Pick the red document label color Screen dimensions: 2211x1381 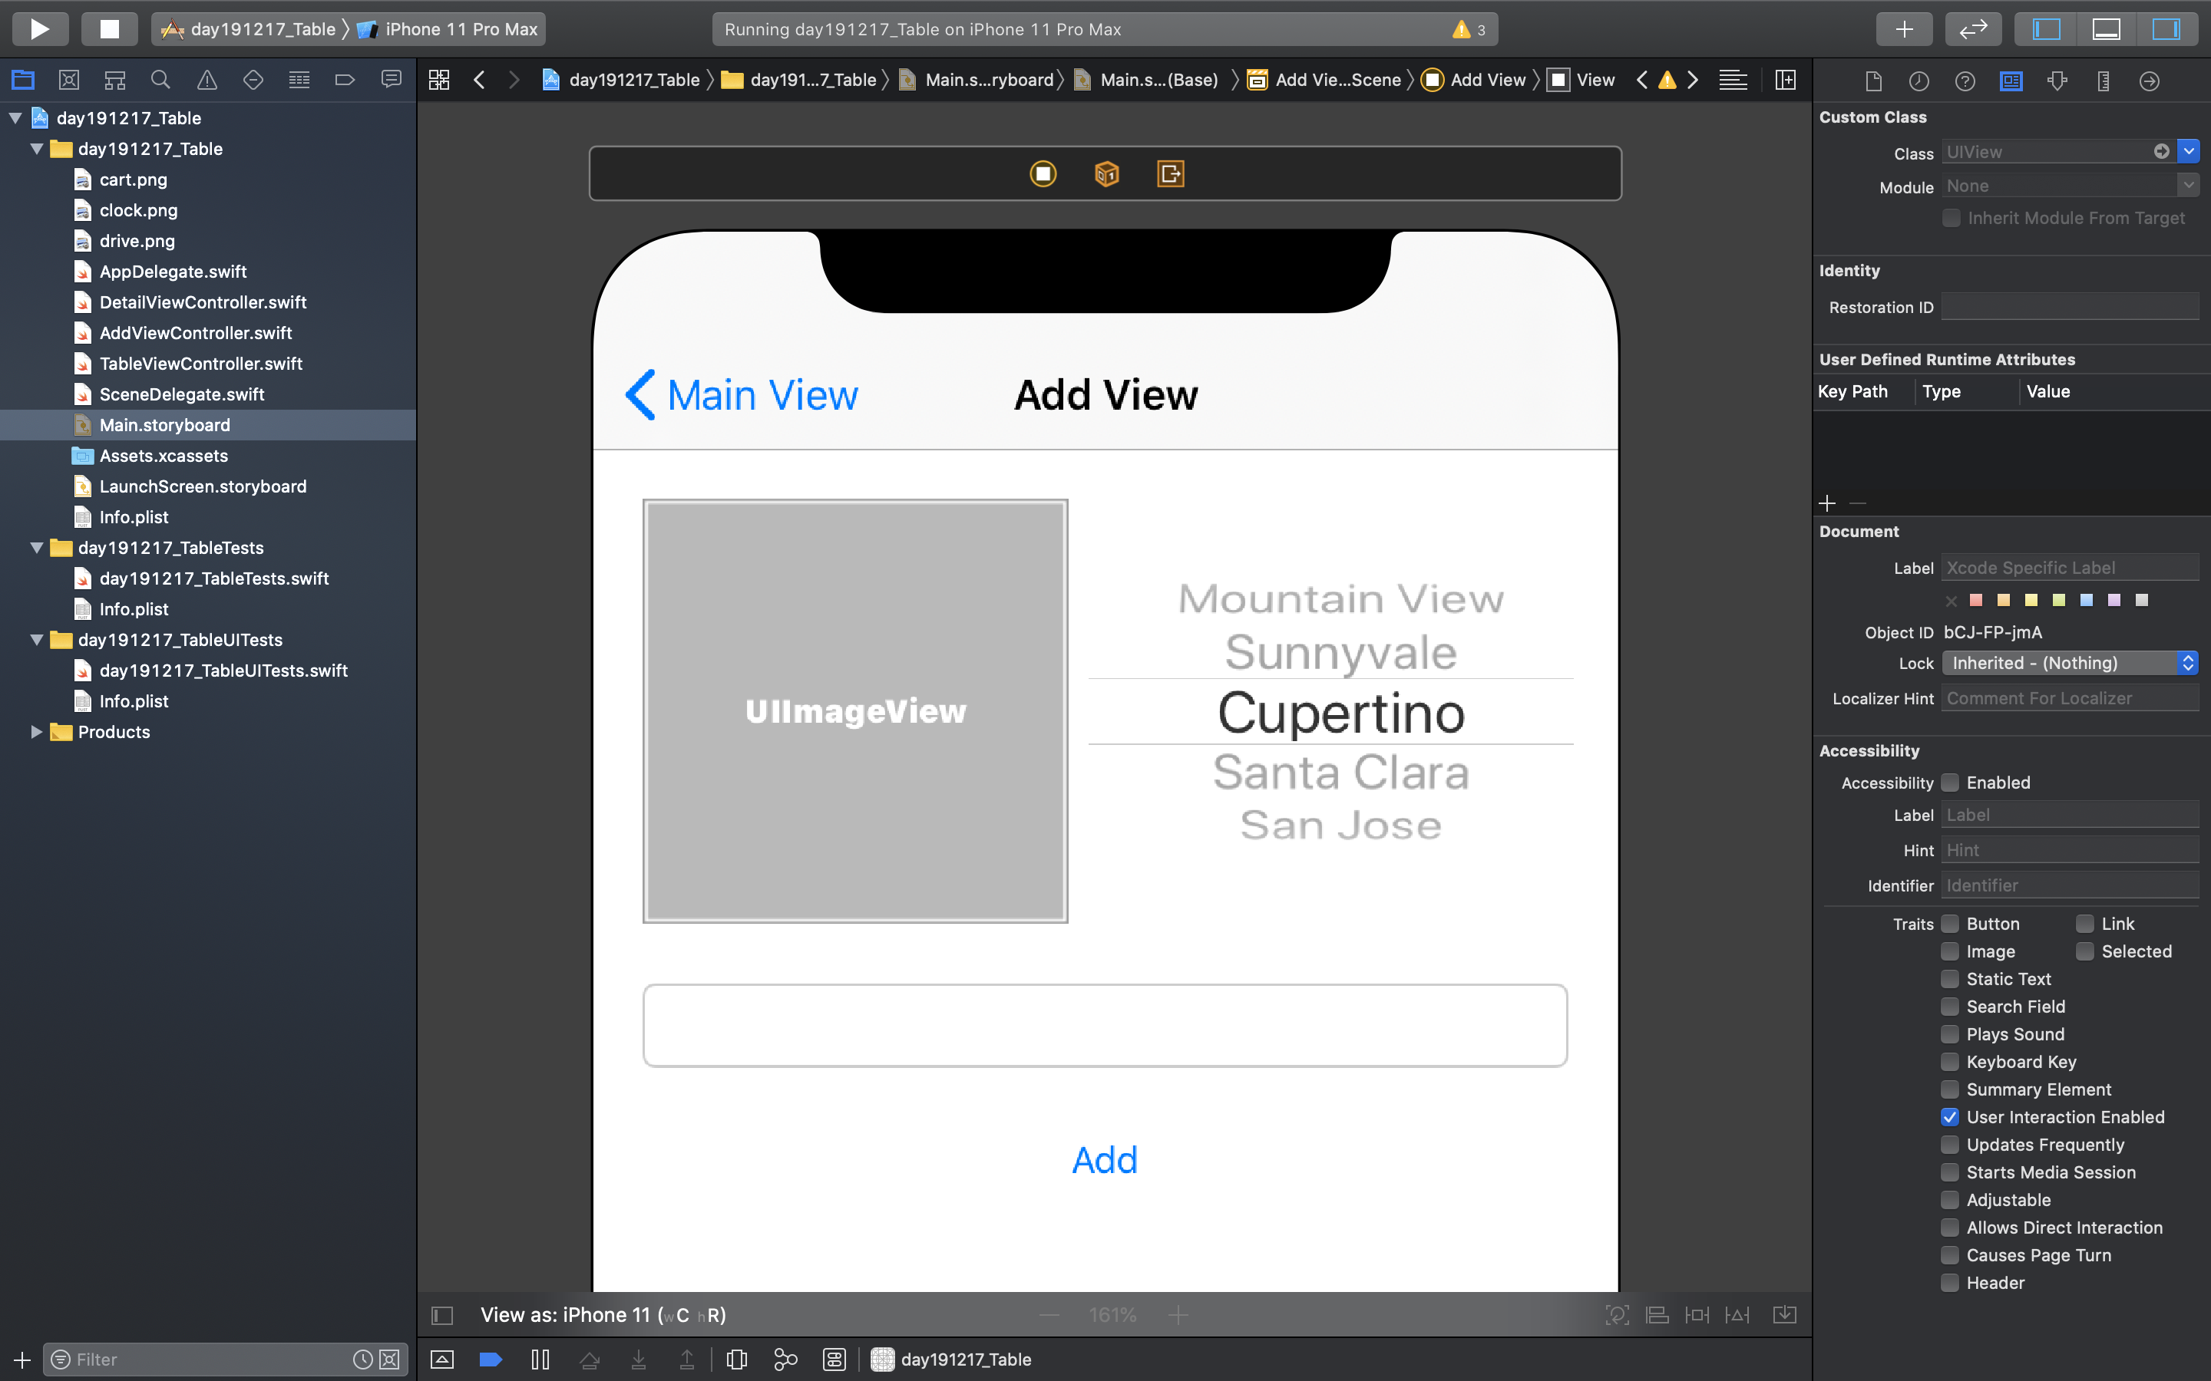point(1976,600)
